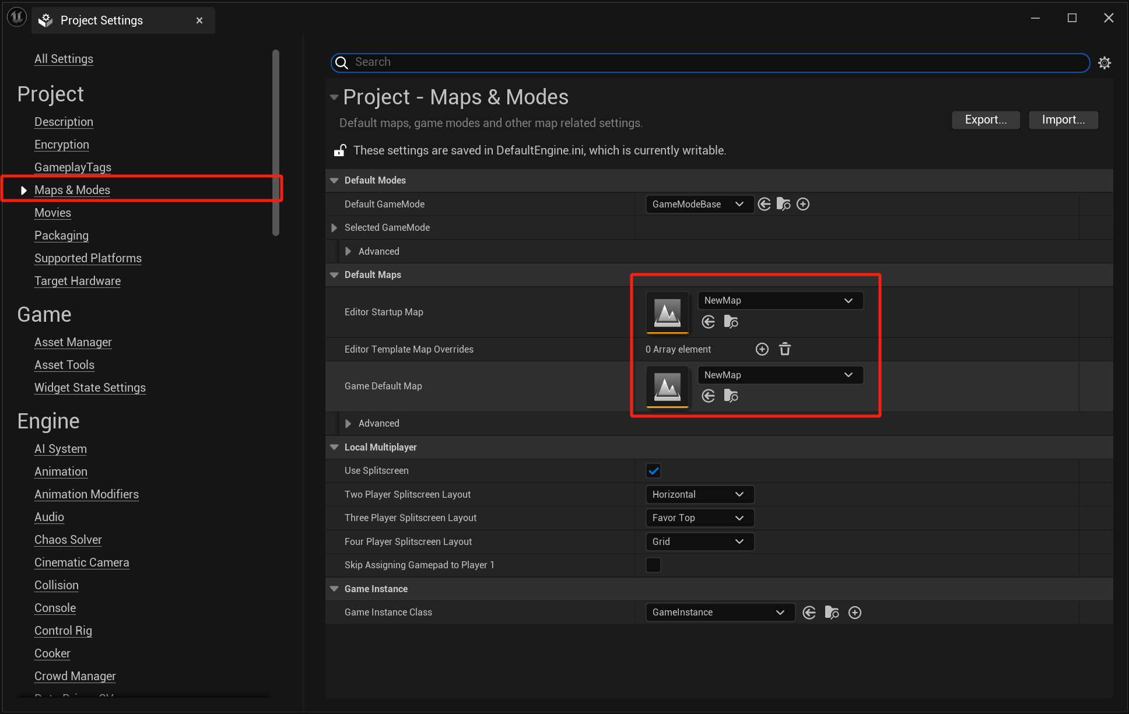1129x714 pixels.
Task: Click the search magnifier icon
Action: (342, 62)
